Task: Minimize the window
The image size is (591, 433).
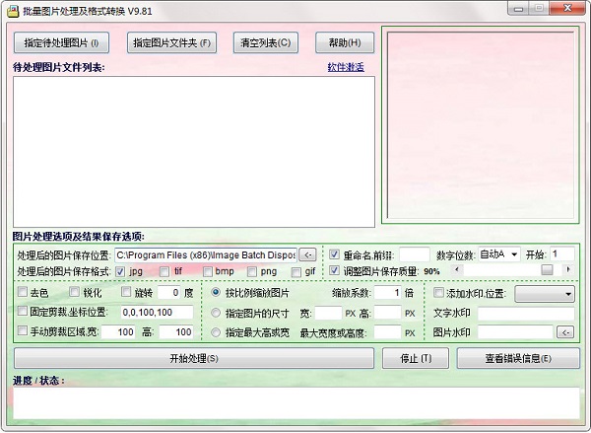Action: (x=518, y=8)
